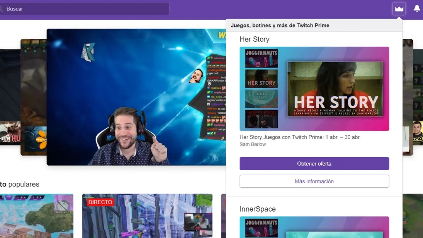The height and width of the screenshot is (238, 423).
Task: Click the Her Story offer heading
Action: coord(254,39)
